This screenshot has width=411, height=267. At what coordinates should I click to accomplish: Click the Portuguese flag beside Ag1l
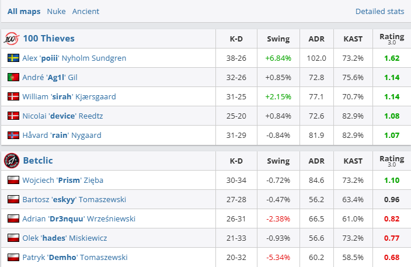click(13, 77)
